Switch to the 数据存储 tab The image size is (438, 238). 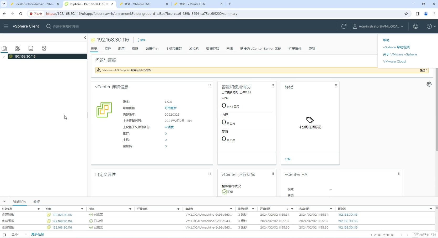tap(212, 49)
